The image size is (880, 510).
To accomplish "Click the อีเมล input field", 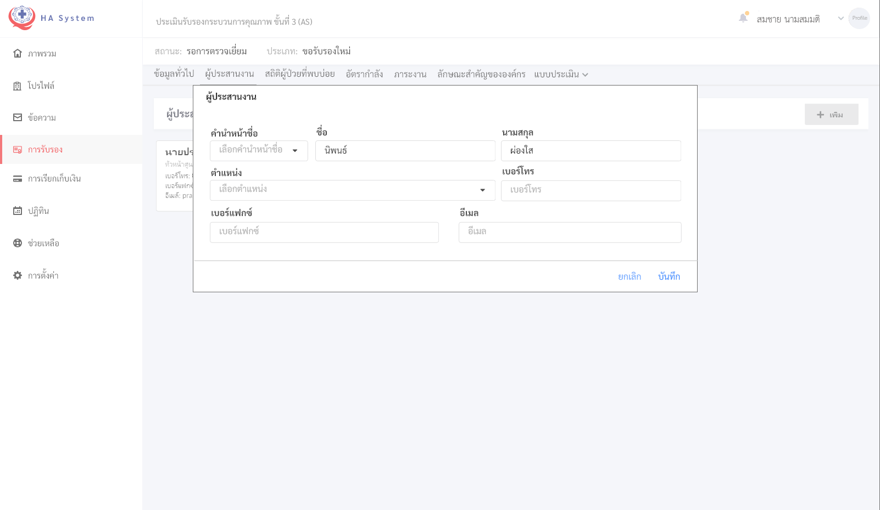I will click(x=570, y=232).
